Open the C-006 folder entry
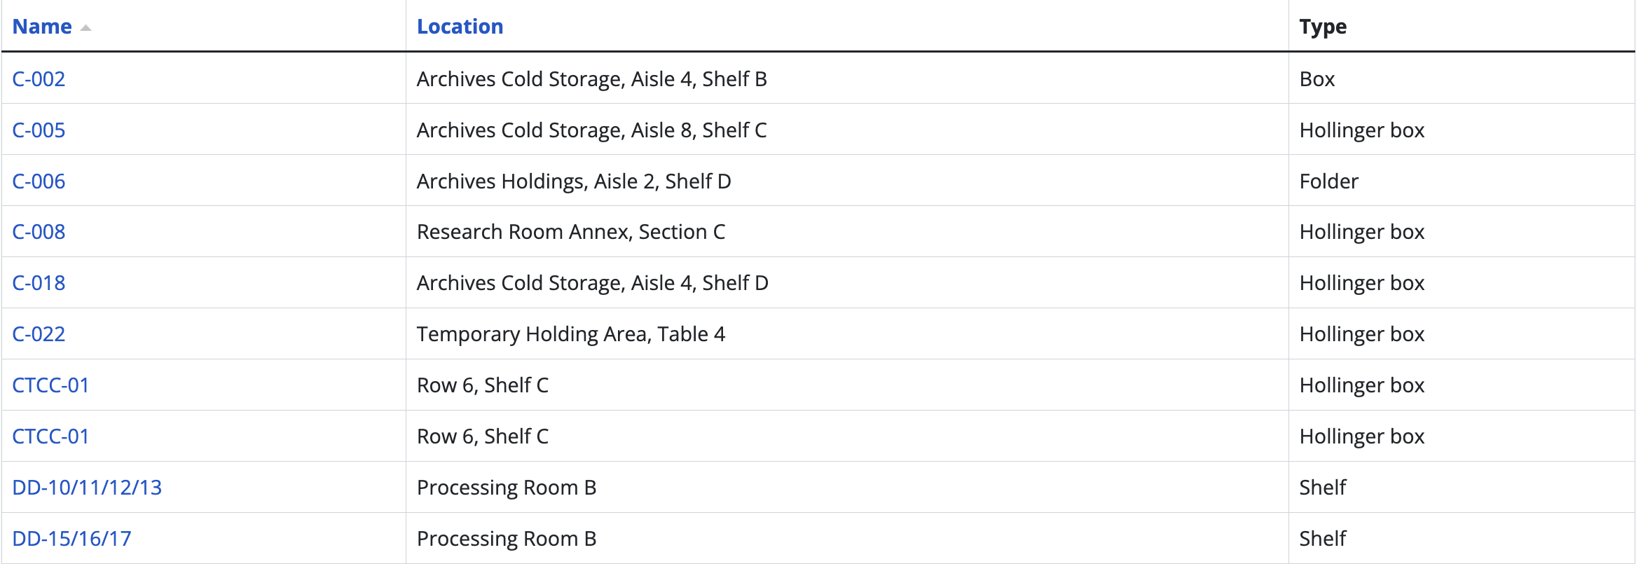Viewport: 1636px width, 564px height. 39,181
